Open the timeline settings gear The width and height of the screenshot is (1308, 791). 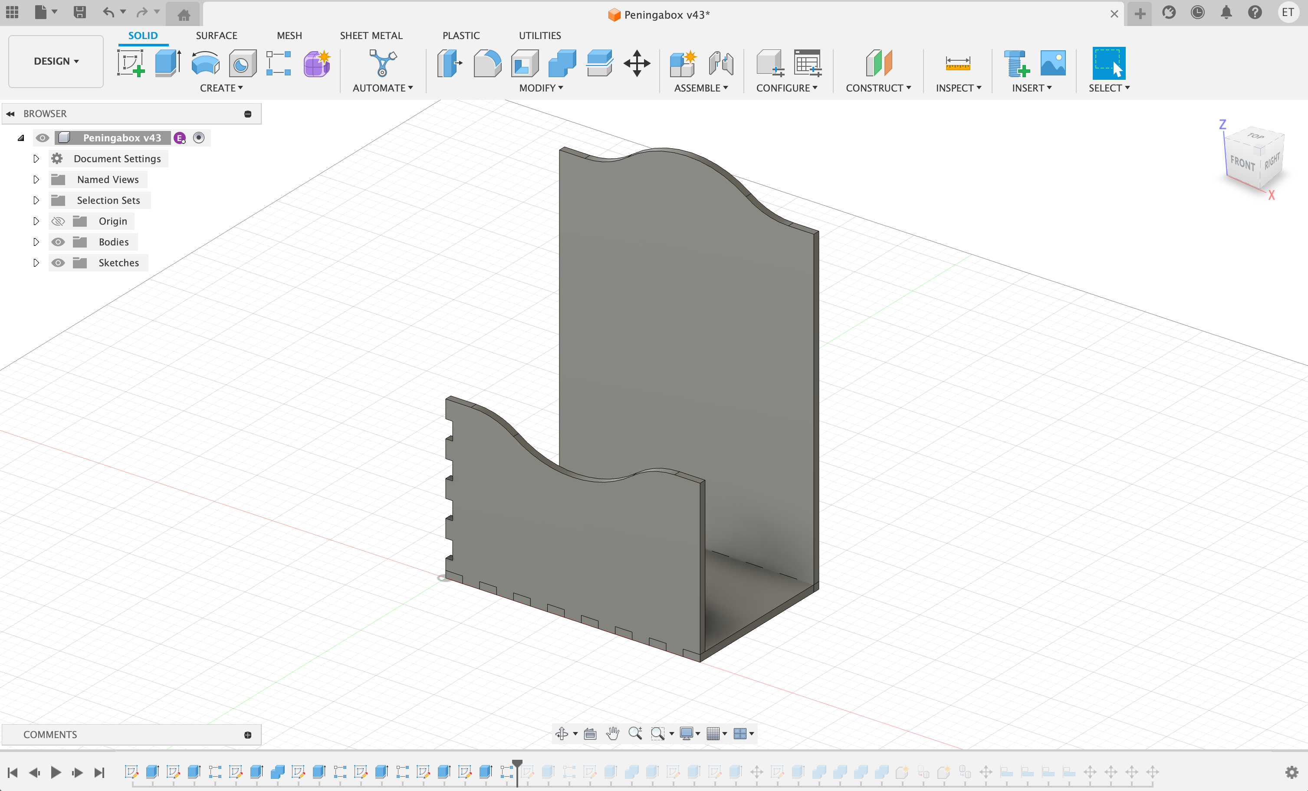pyautogui.click(x=1292, y=772)
